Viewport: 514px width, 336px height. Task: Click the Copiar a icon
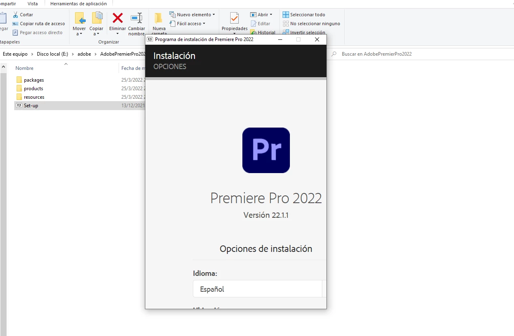(97, 18)
